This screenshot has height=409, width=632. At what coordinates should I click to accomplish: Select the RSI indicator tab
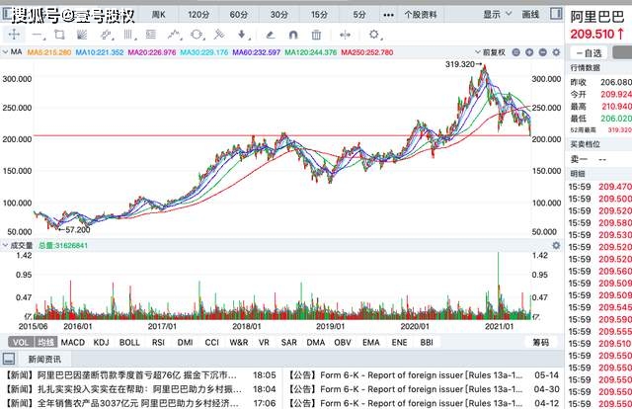pyautogui.click(x=158, y=343)
